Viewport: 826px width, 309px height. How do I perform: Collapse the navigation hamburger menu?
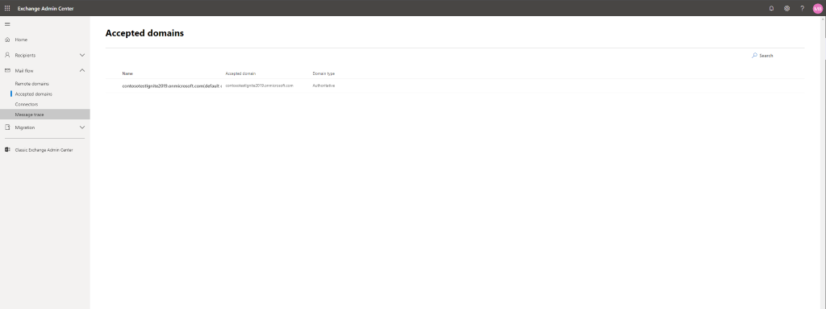[7, 24]
